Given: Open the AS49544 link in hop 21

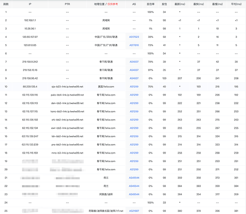Looking at the screenshot, I should 134,178.
